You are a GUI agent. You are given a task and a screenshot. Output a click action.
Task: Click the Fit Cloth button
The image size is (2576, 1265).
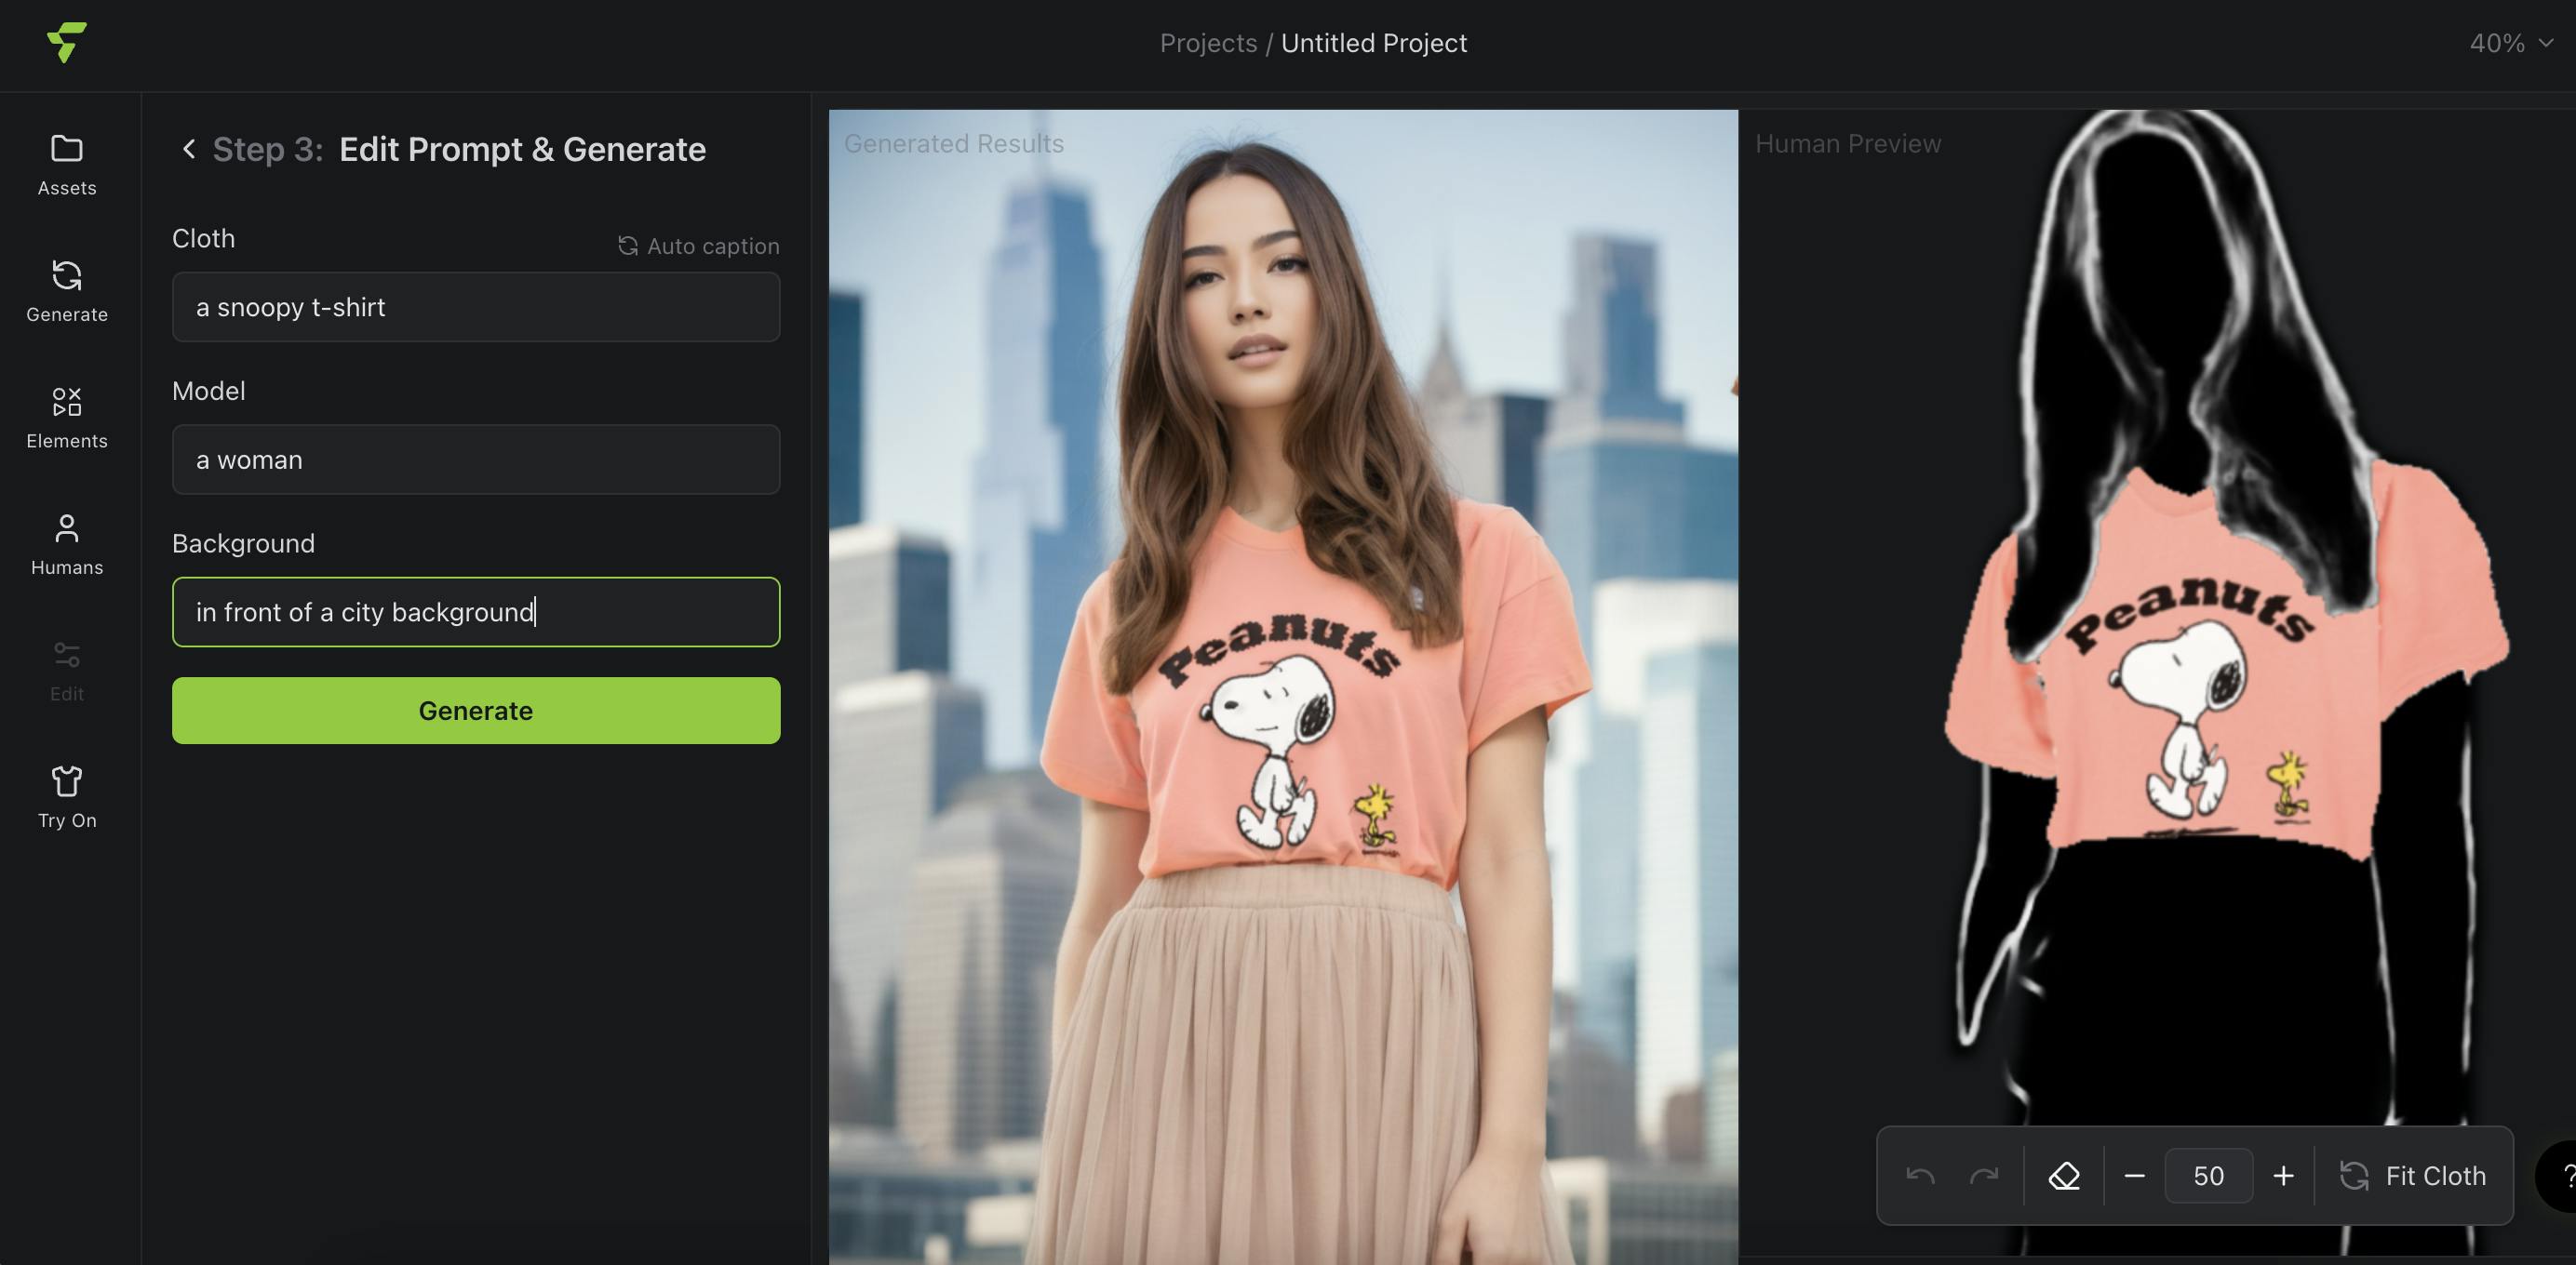coord(2413,1176)
